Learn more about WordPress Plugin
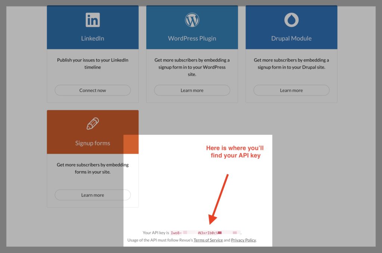This screenshot has width=382, height=253. [192, 90]
